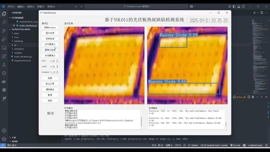
Task: Open the Manage gear icon
Action: coord(4,139)
